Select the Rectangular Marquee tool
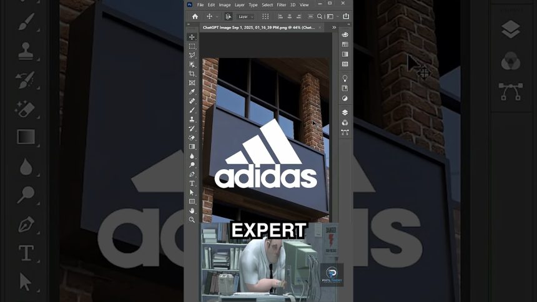 (192, 46)
